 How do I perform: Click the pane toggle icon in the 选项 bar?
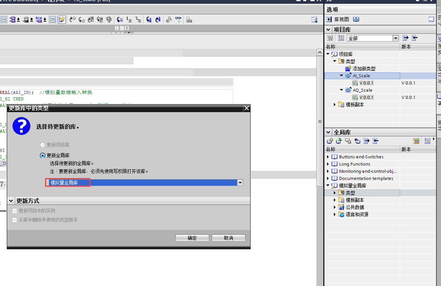pyautogui.click(x=431, y=19)
